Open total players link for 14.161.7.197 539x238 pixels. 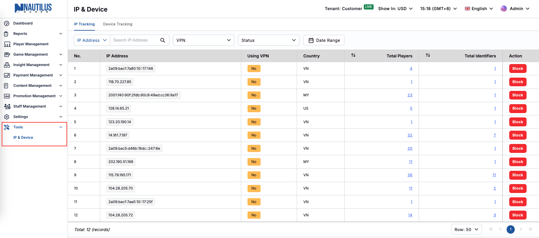point(410,135)
